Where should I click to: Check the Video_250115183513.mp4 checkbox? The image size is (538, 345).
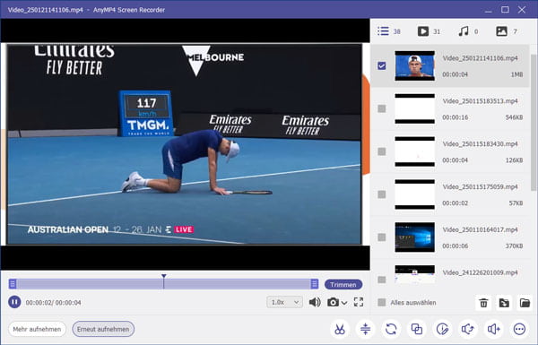382,108
